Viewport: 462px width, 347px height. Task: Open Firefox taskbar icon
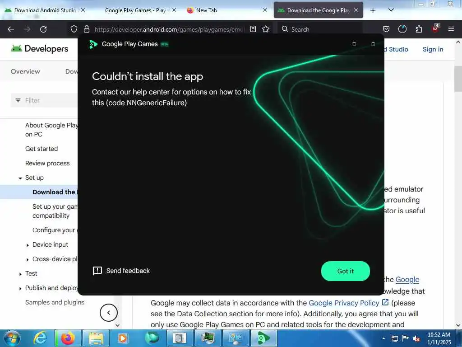tap(68, 338)
